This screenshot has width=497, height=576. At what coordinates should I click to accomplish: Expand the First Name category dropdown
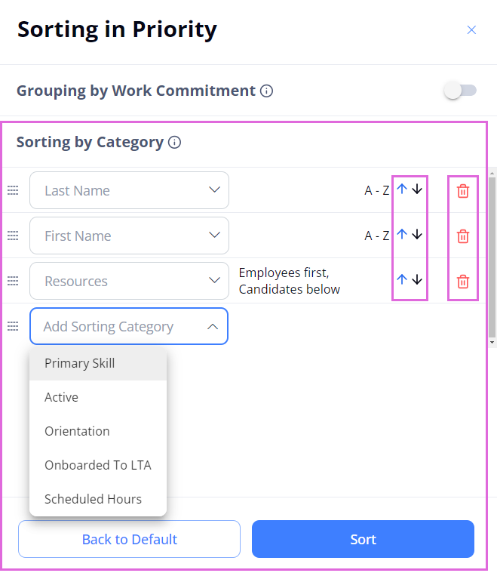129,236
